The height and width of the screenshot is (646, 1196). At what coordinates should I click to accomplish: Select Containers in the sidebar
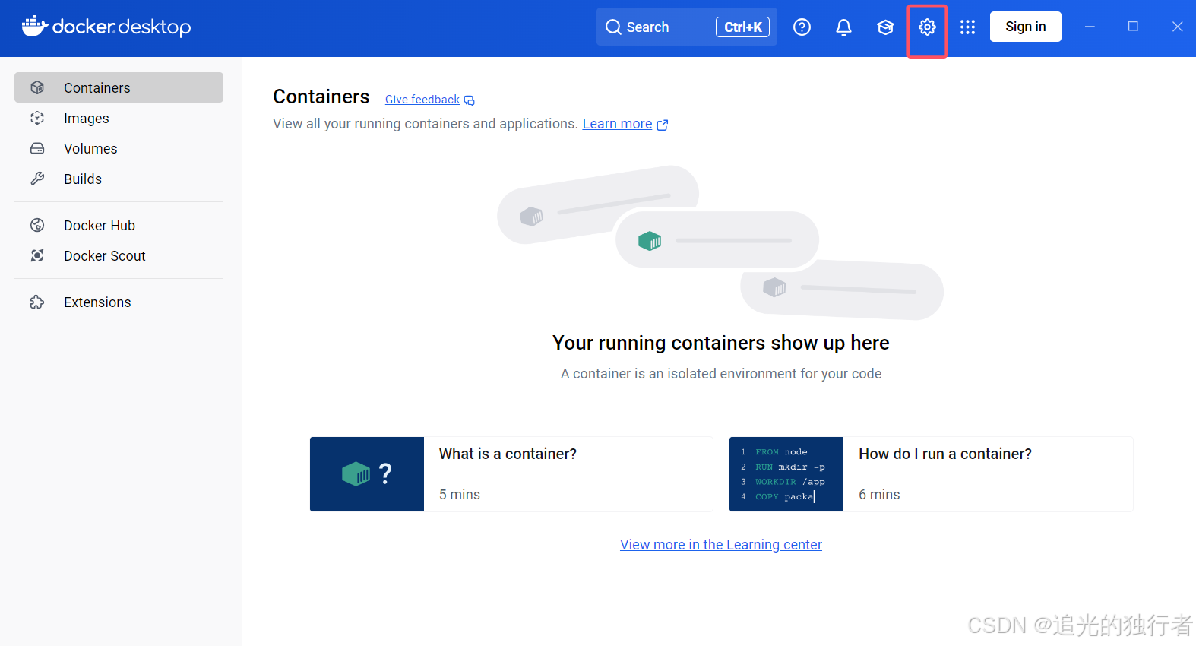[x=119, y=87]
